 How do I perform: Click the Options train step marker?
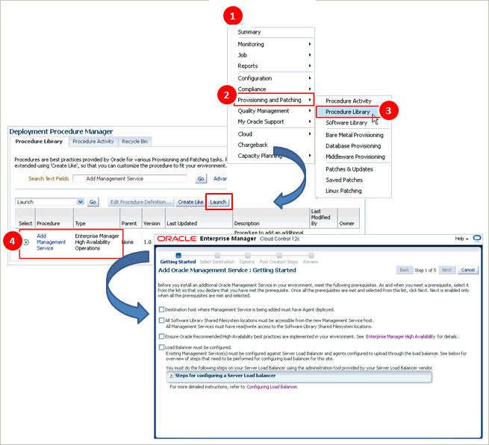coord(247,256)
